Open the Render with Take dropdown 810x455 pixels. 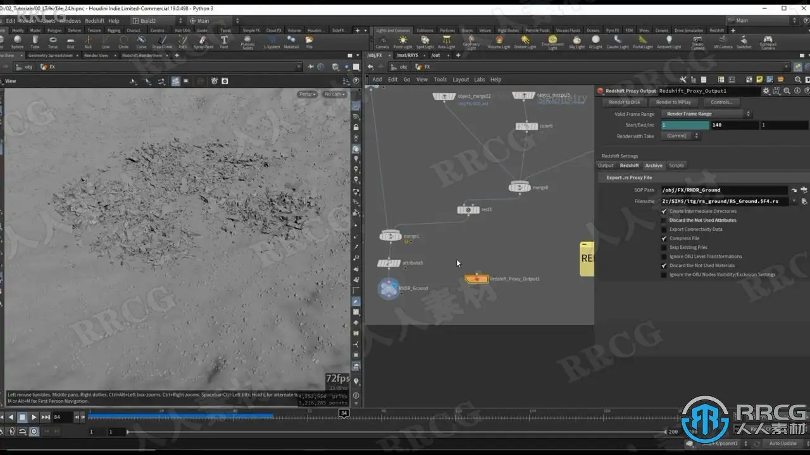pos(680,136)
